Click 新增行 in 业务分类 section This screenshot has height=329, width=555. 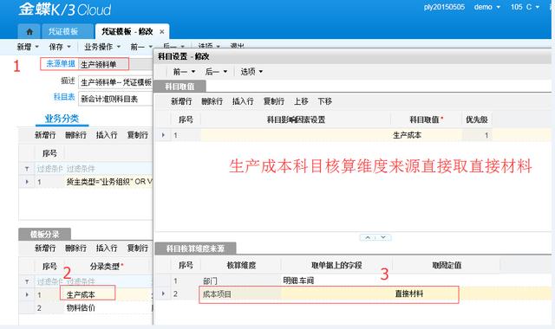(x=45, y=135)
